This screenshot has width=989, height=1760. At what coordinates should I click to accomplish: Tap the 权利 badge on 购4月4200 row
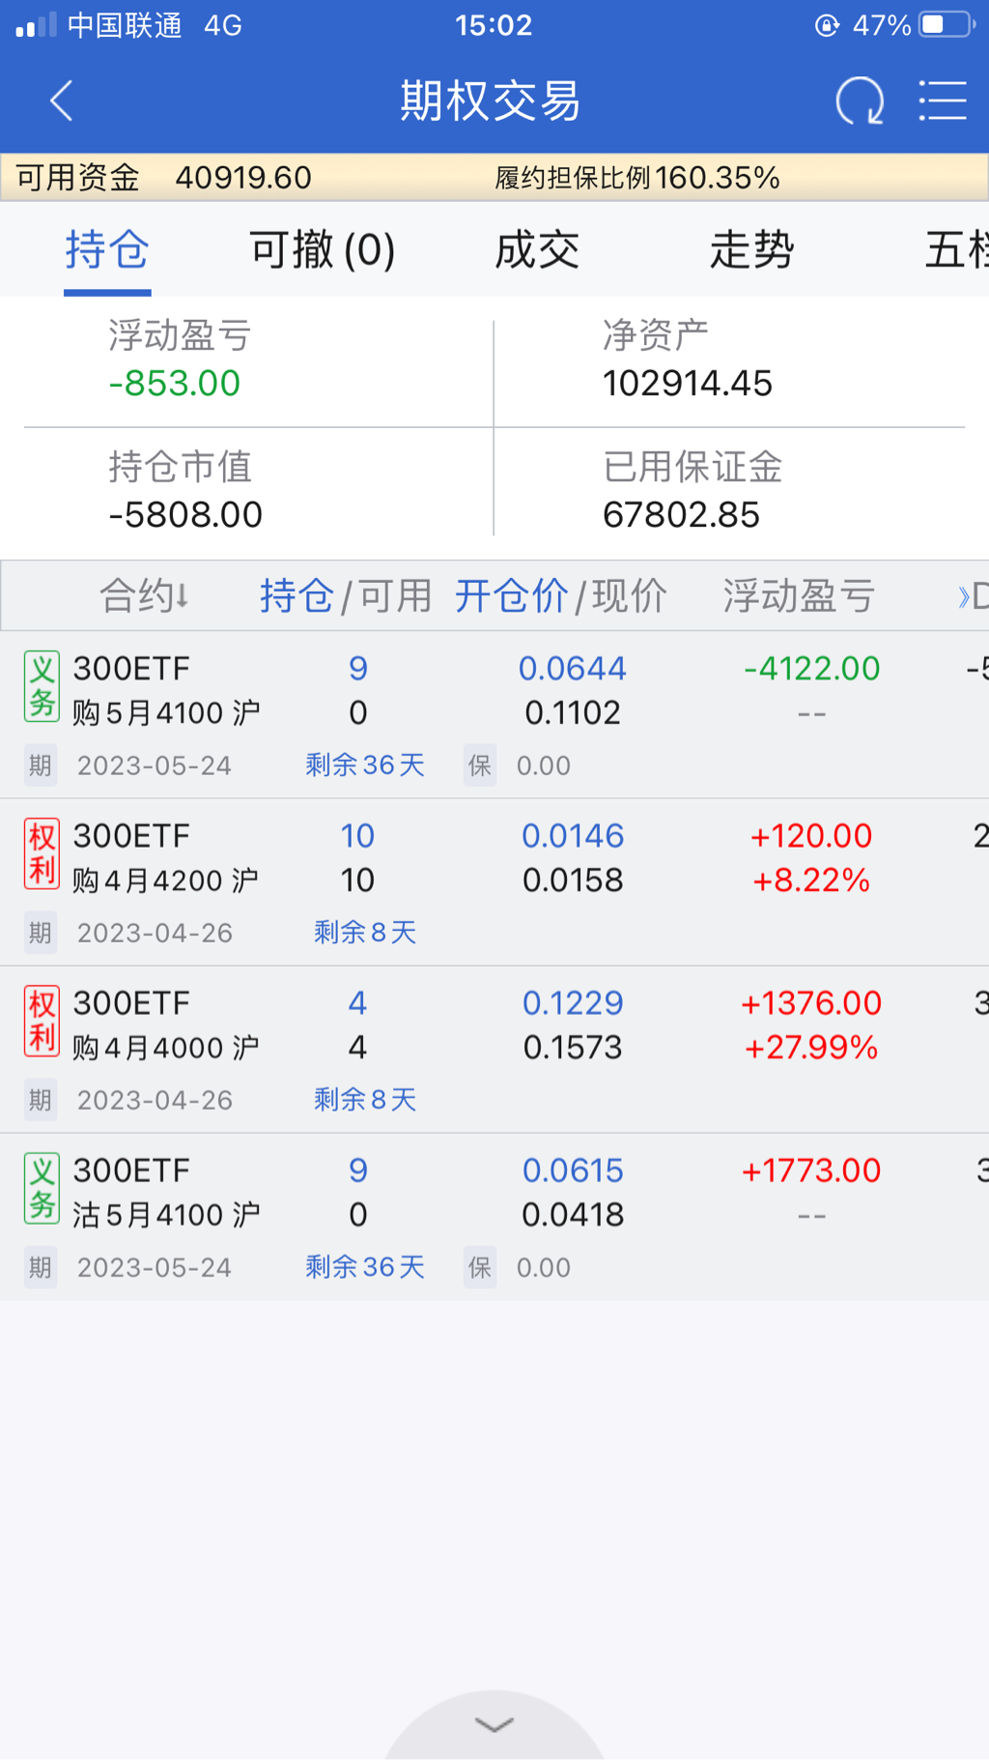(x=42, y=854)
